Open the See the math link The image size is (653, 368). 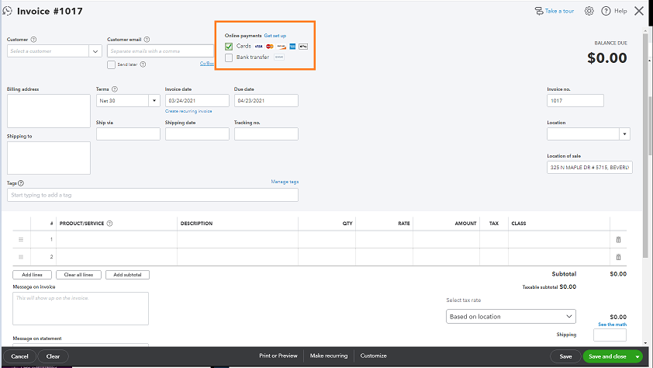coord(612,325)
